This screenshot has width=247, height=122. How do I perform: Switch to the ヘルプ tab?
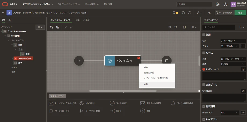click(x=86, y=20)
